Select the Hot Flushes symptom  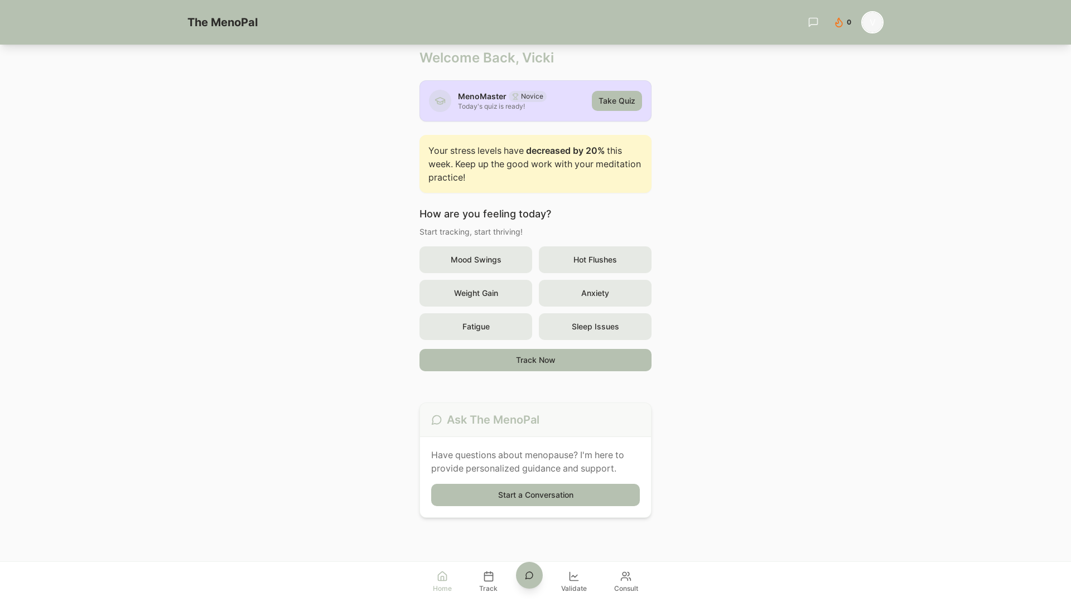point(595,260)
